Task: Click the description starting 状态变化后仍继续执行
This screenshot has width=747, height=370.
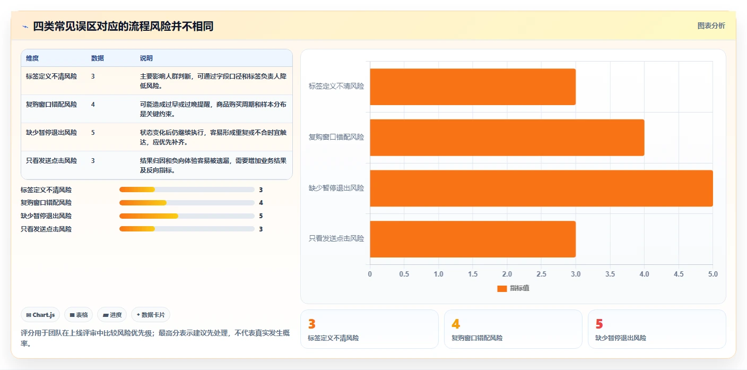Action: 213,137
